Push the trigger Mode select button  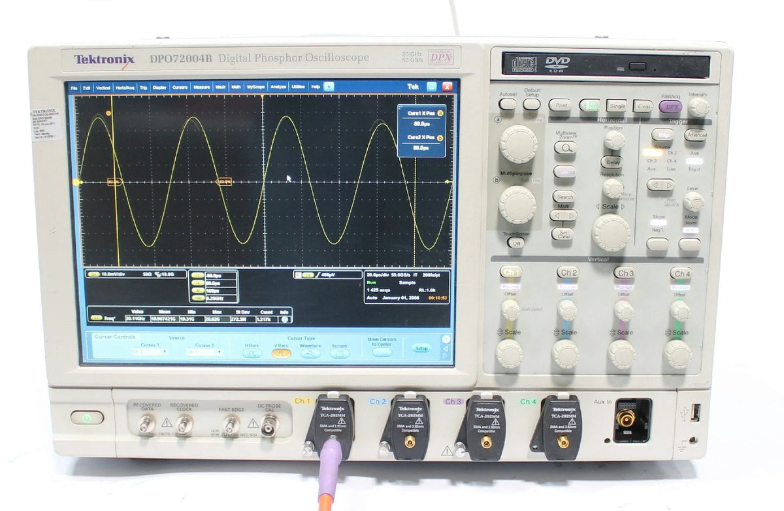(689, 244)
